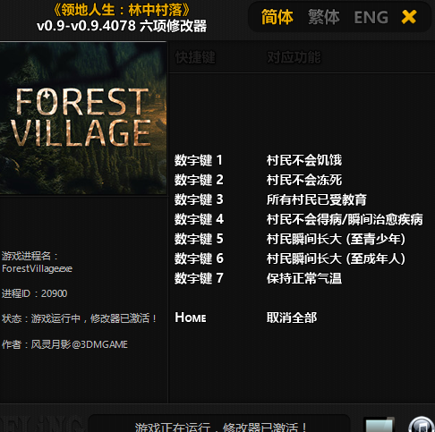
Task: Click the 数字键 5 hotkey label
Action: pos(199,239)
